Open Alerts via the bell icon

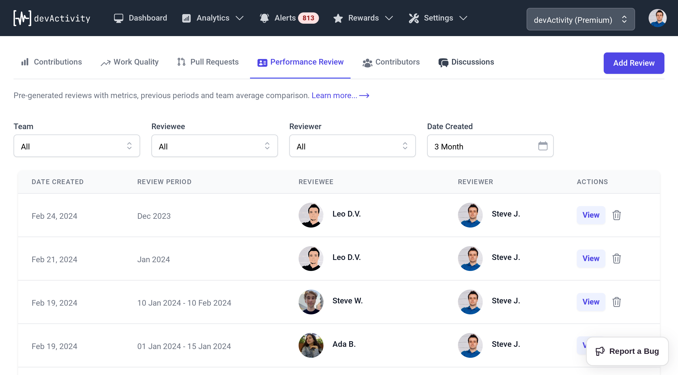[264, 18]
